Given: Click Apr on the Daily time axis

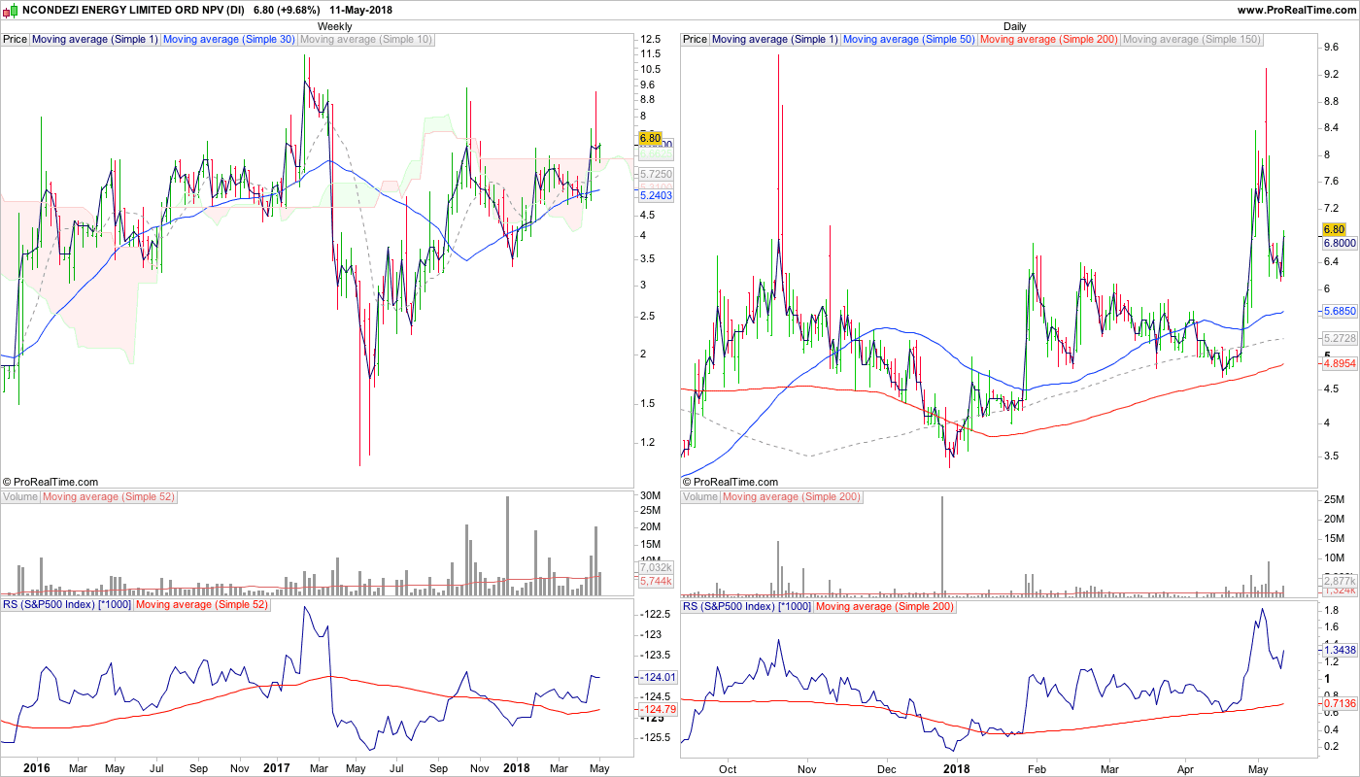Looking at the screenshot, I should coord(1186,768).
